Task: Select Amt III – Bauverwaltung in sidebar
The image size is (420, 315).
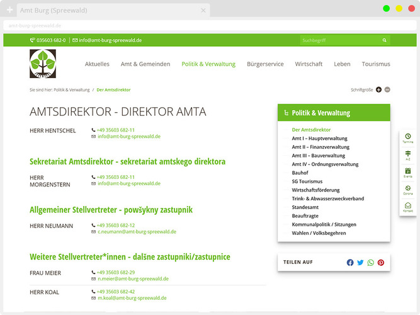Action: pyautogui.click(x=318, y=156)
